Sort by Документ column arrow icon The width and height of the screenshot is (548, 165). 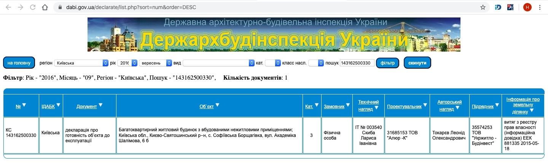pyautogui.click(x=100, y=105)
